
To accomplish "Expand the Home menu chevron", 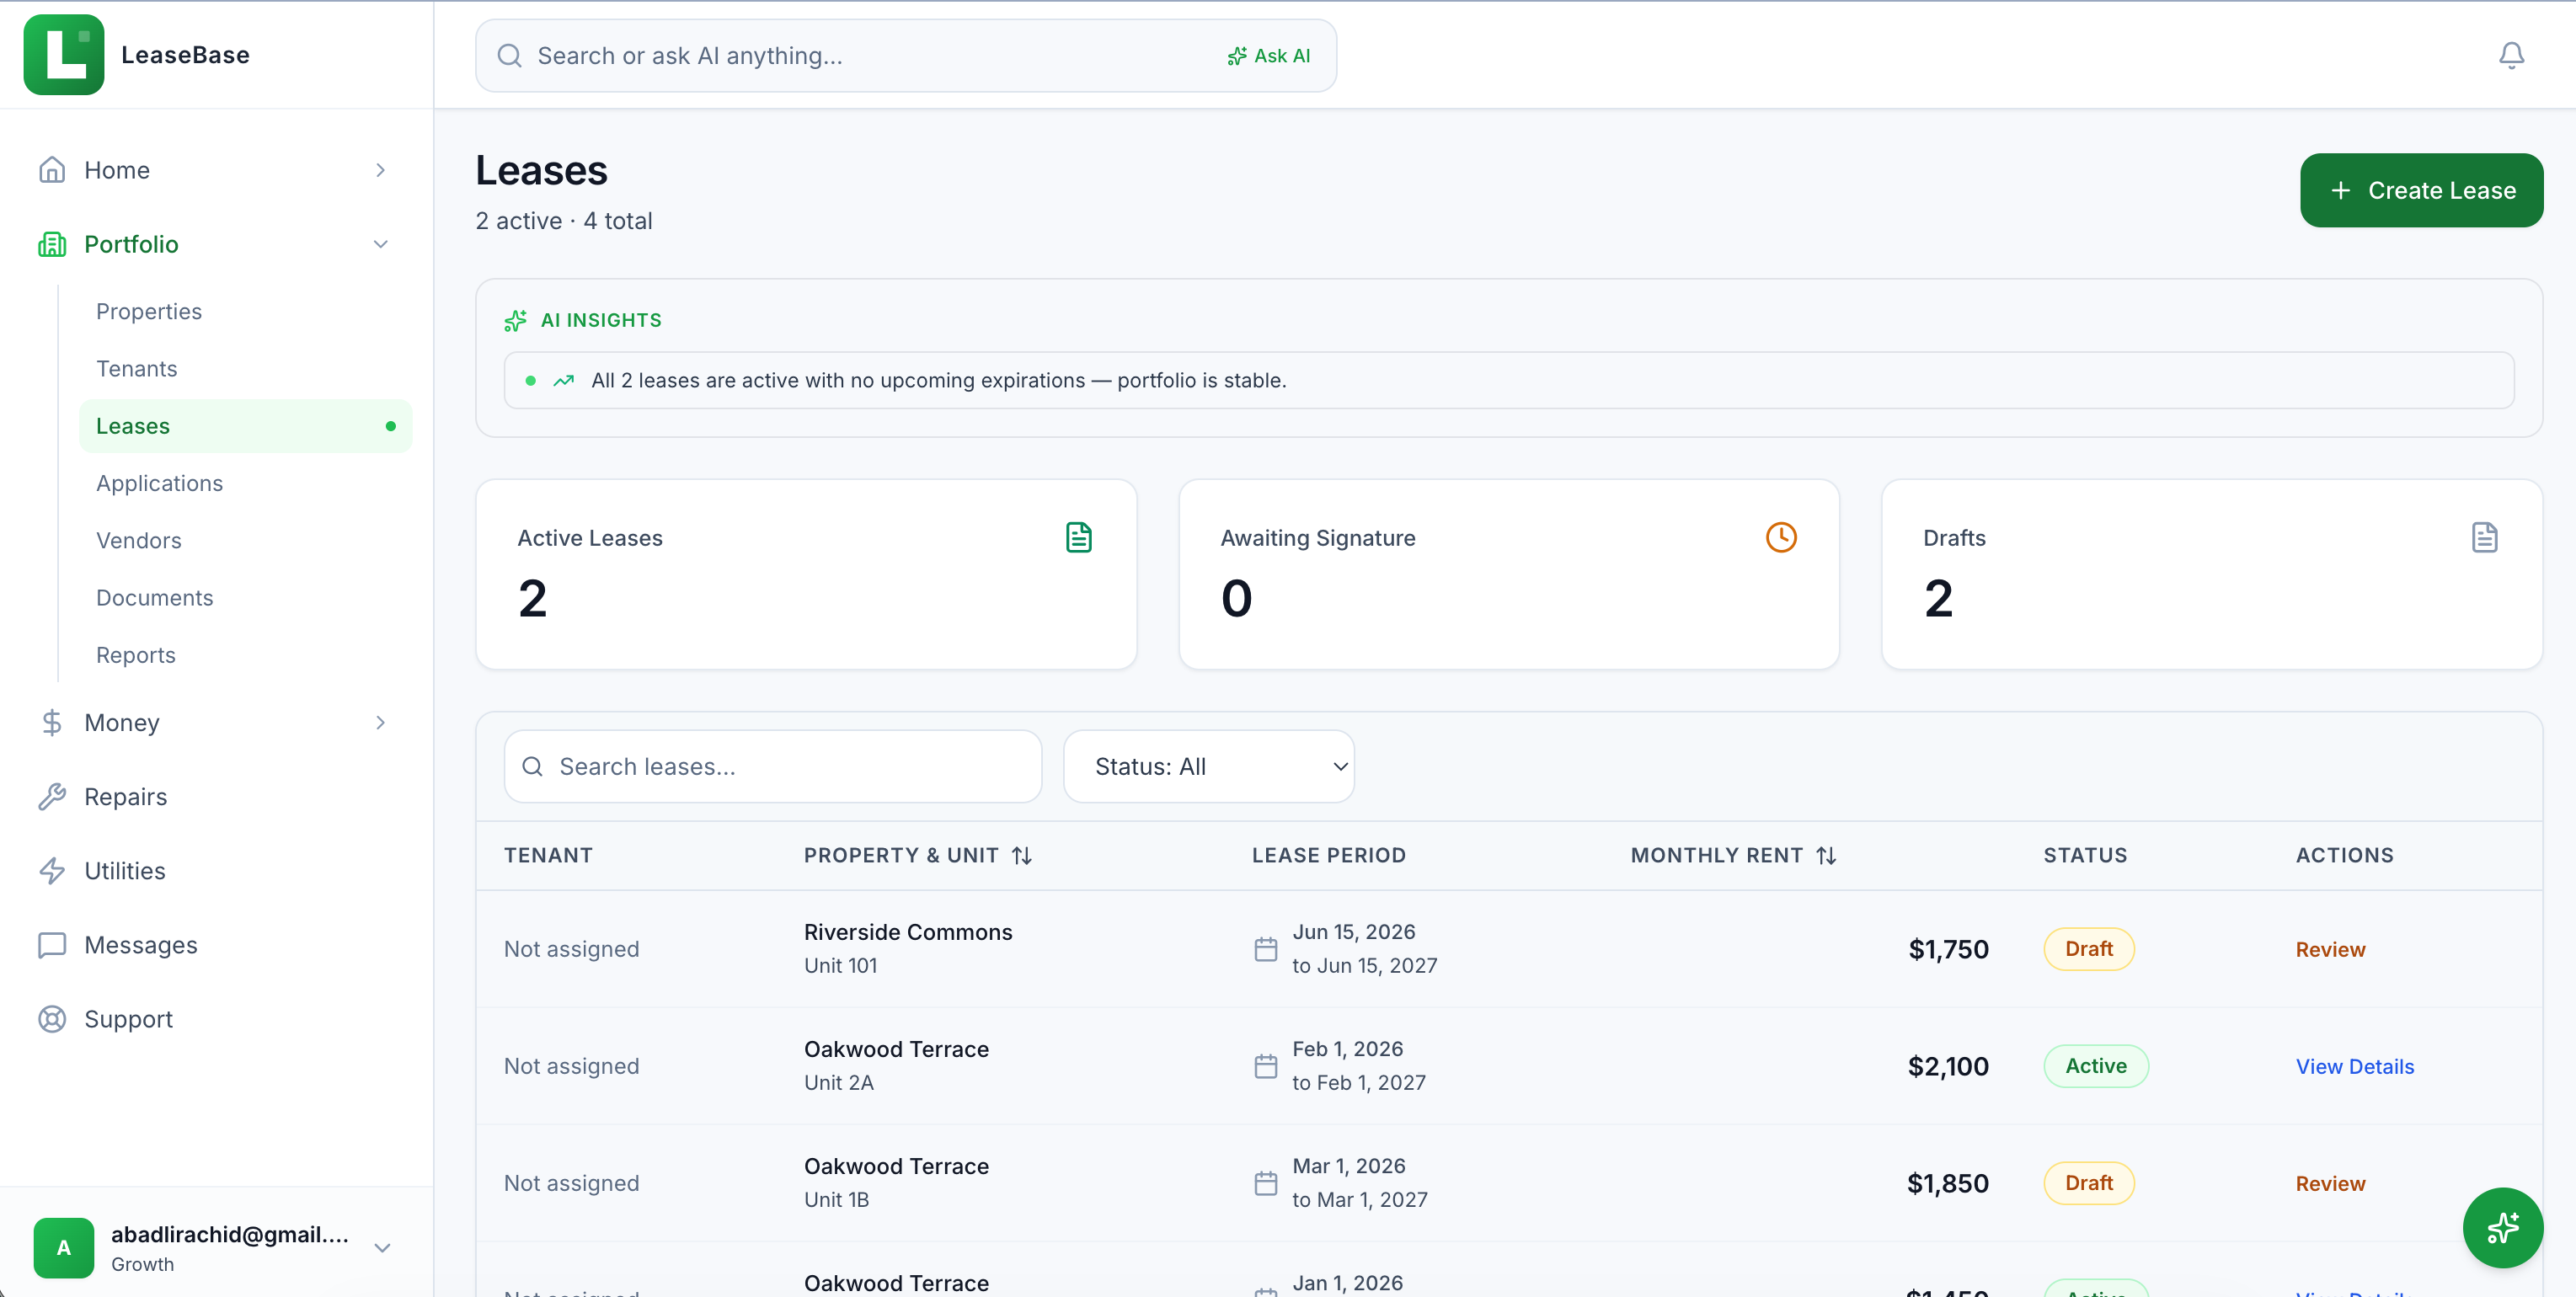I will [380, 170].
